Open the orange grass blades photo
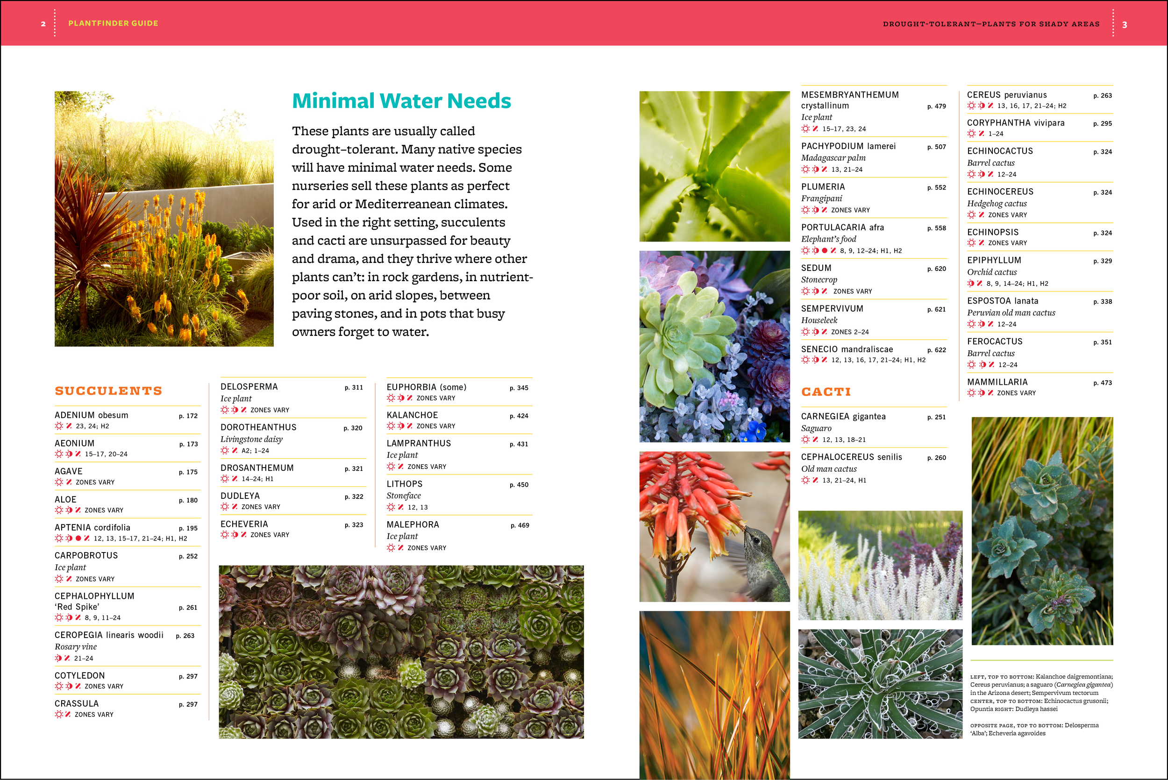The width and height of the screenshot is (1168, 780). coord(715,695)
